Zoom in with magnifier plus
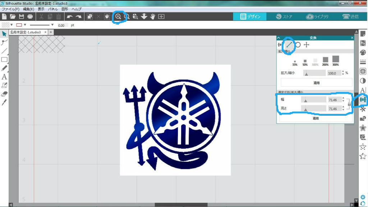 tap(118, 17)
